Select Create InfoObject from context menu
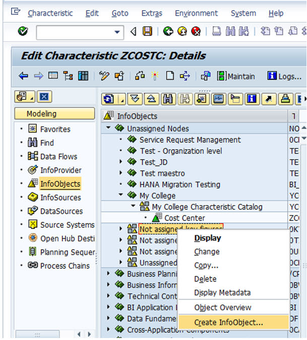 228,322
